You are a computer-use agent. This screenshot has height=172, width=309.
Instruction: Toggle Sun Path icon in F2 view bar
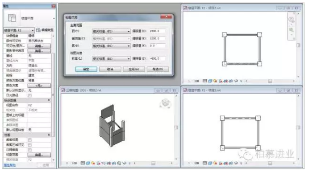tap(215, 81)
